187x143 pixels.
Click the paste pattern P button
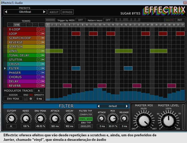point(158,20)
